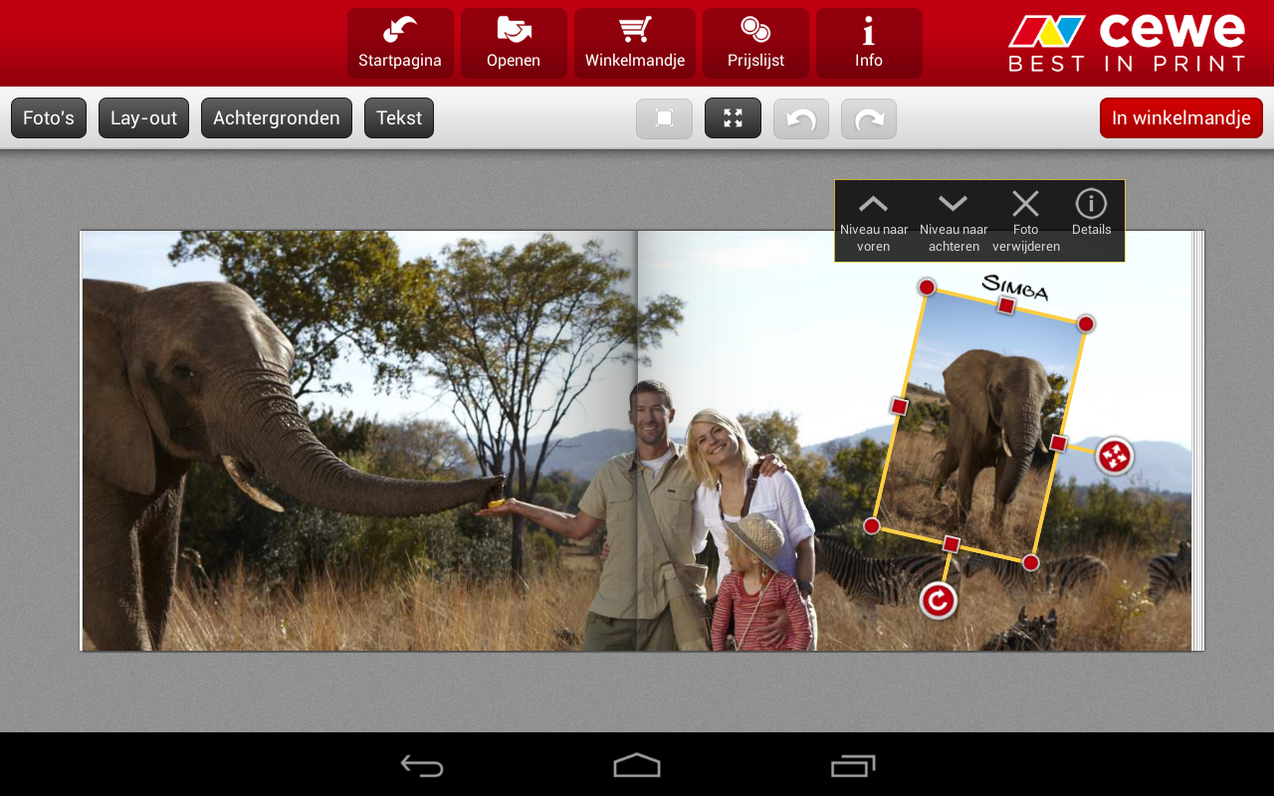1274x796 pixels.
Task: Open the Info screen
Action: click(x=868, y=43)
